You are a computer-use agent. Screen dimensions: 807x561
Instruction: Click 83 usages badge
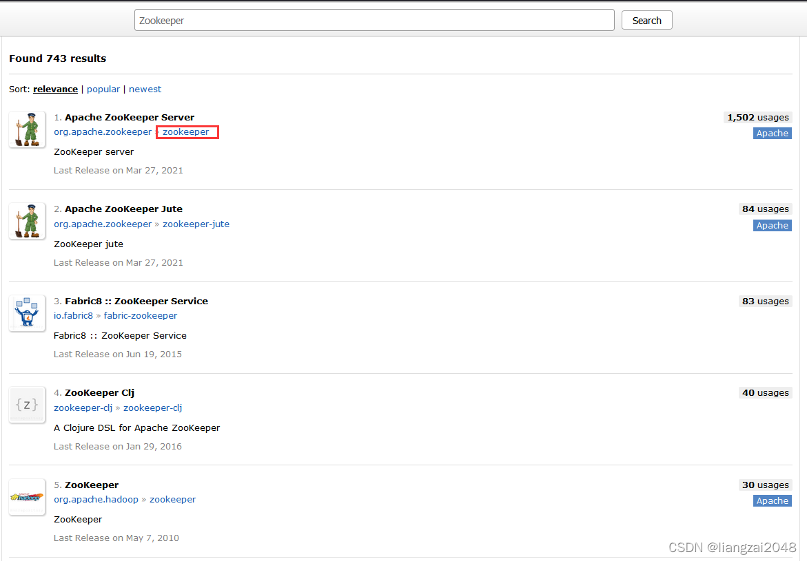(766, 301)
